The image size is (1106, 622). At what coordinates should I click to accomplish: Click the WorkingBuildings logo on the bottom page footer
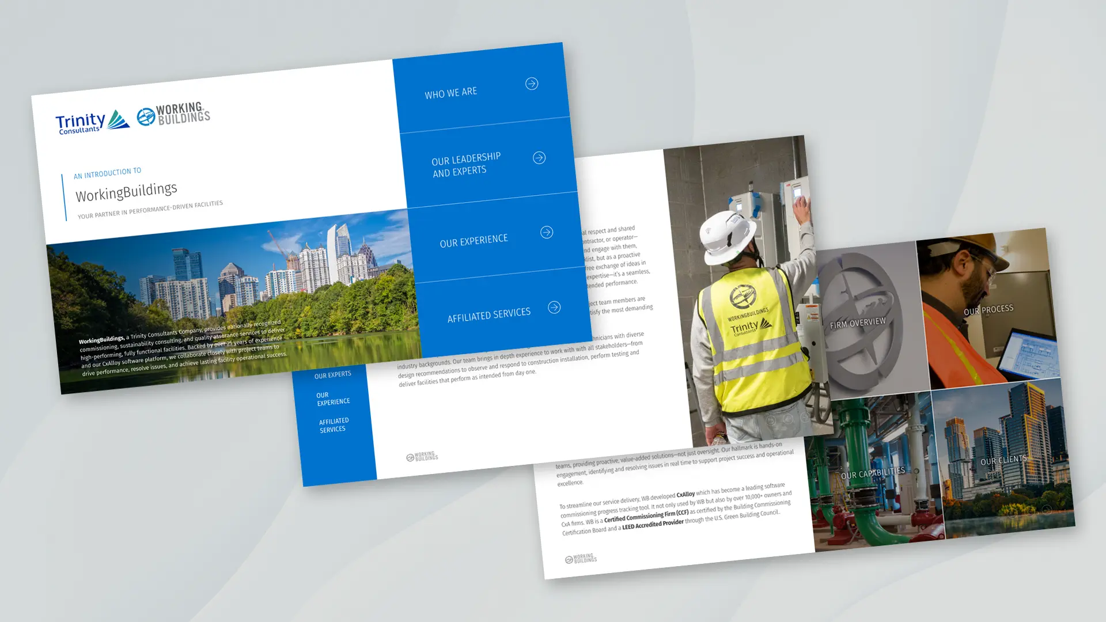click(581, 557)
